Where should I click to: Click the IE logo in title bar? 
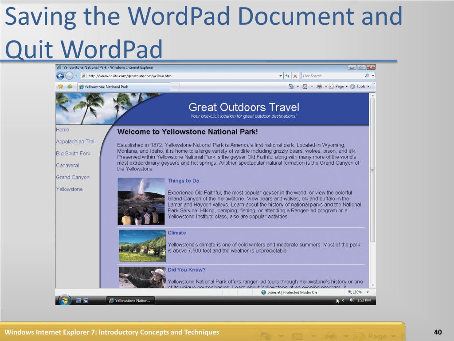point(59,67)
